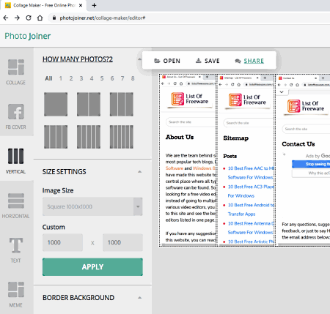Click the SIZE SETTINGS heading
330x314 pixels.
64,172
